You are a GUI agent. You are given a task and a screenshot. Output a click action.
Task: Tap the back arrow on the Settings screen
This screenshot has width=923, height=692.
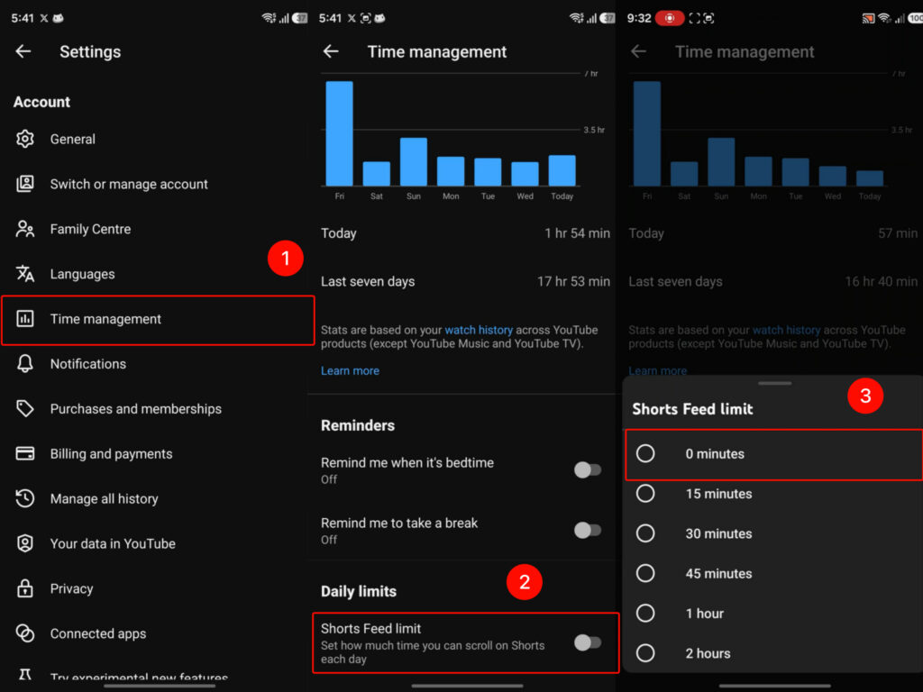pos(23,51)
